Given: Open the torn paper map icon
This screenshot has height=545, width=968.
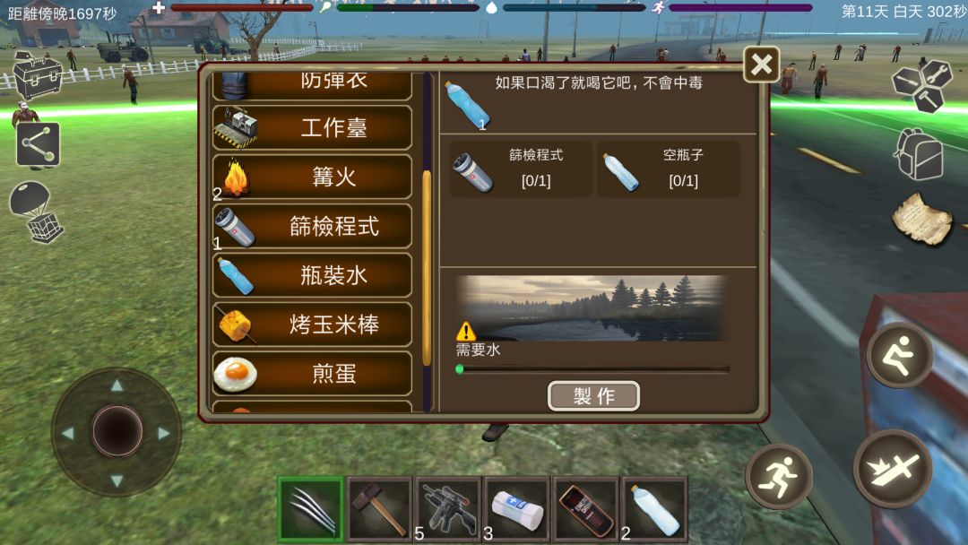Looking at the screenshot, I should tap(922, 219).
